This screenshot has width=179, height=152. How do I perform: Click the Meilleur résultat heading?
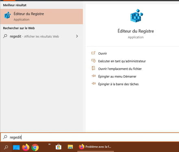[x=15, y=5]
